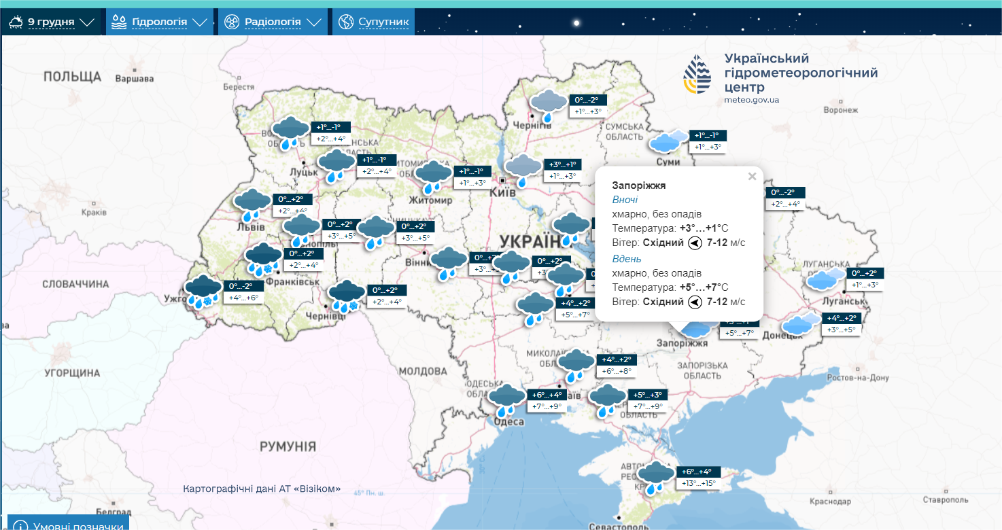Viewport: 1002px width, 530px height.
Task: Click the +3°...+1° label at Київ
Action: pyautogui.click(x=564, y=164)
